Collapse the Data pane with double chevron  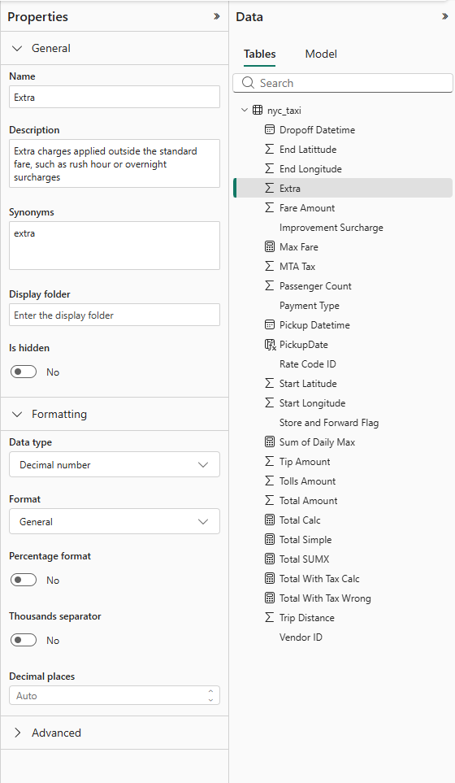click(445, 16)
